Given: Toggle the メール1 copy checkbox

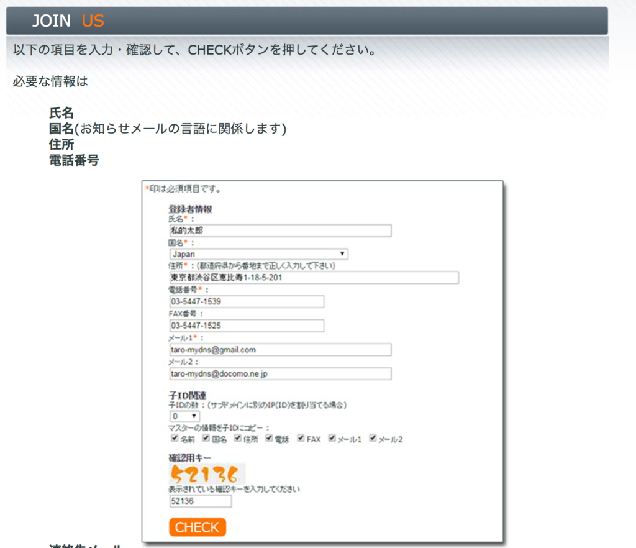Looking at the screenshot, I should tap(332, 438).
